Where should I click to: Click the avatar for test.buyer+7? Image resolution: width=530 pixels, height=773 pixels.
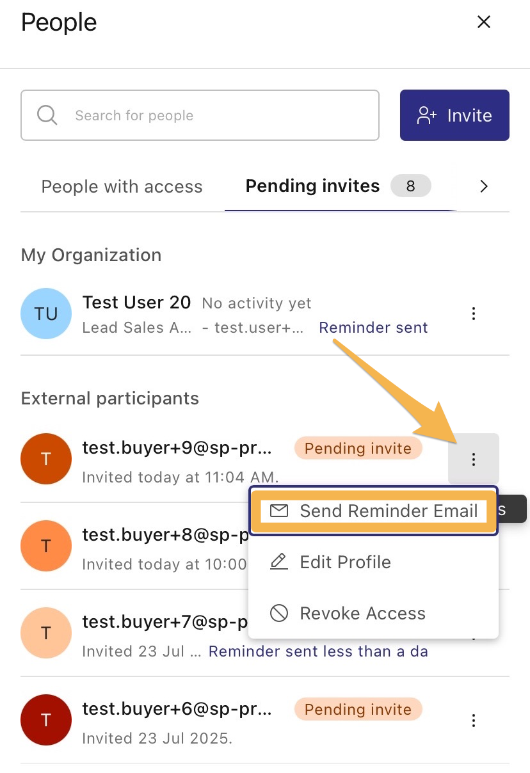(45, 633)
